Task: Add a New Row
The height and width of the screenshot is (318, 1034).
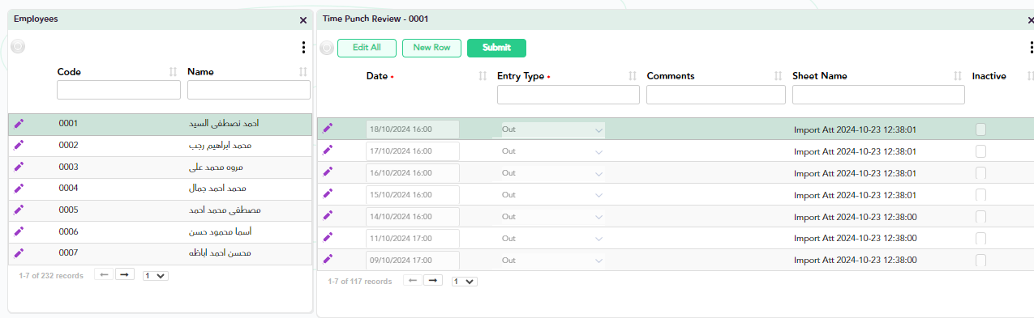Action: pos(431,48)
